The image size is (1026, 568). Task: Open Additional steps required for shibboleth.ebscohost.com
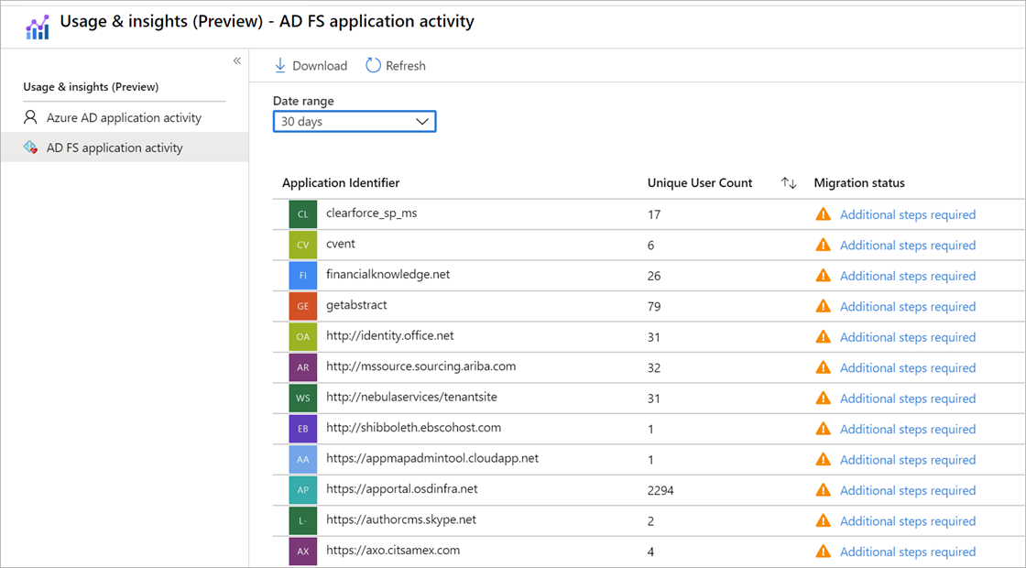pyautogui.click(x=908, y=430)
